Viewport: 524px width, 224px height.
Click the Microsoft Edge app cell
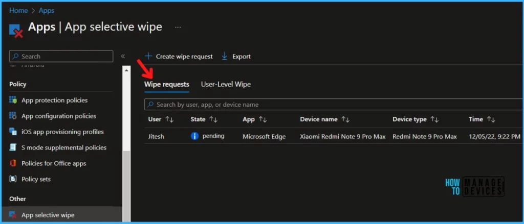click(x=264, y=136)
